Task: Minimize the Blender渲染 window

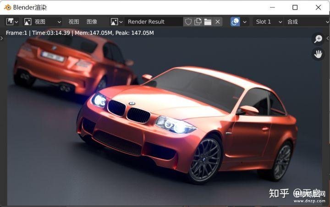Action: [272, 8]
